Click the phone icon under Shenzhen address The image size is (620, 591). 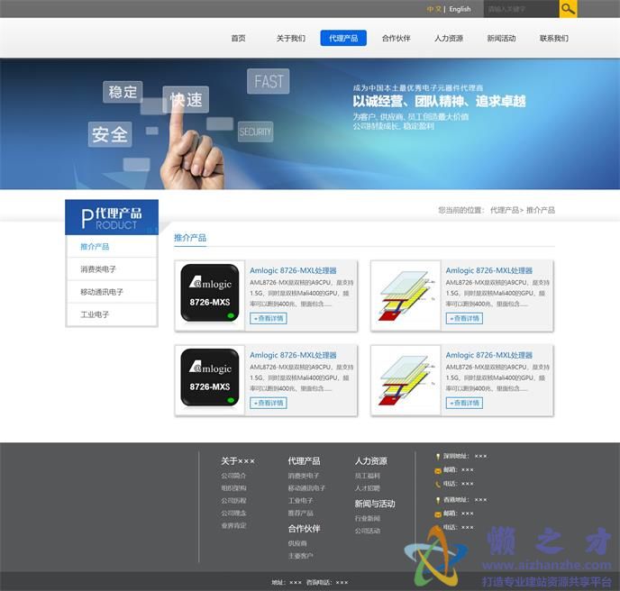tap(438, 484)
